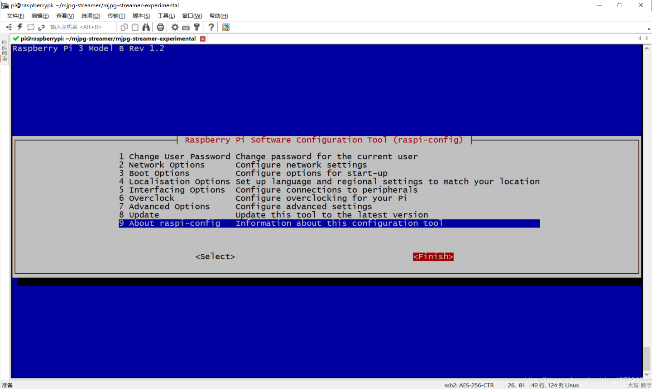Close the pi@raspberrypi session tab
This screenshot has height=389, width=652.
pos(203,39)
